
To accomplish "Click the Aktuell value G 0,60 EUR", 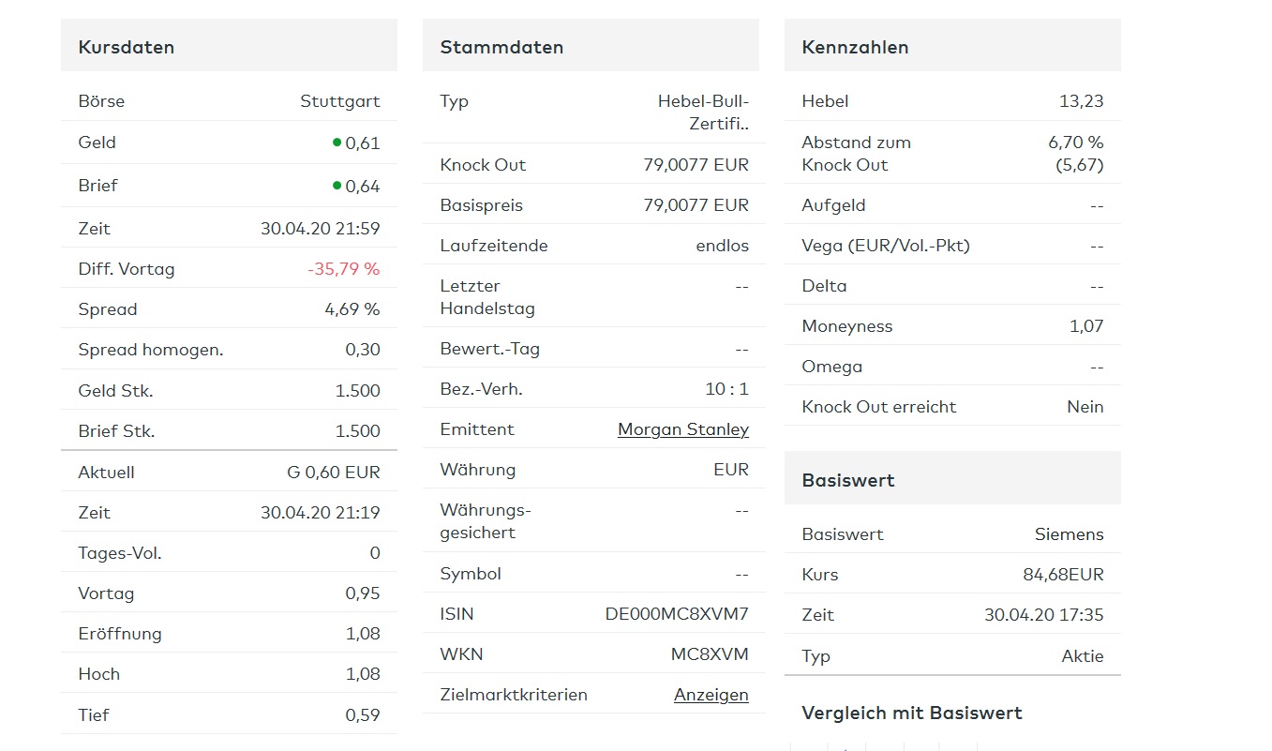I will [x=333, y=473].
